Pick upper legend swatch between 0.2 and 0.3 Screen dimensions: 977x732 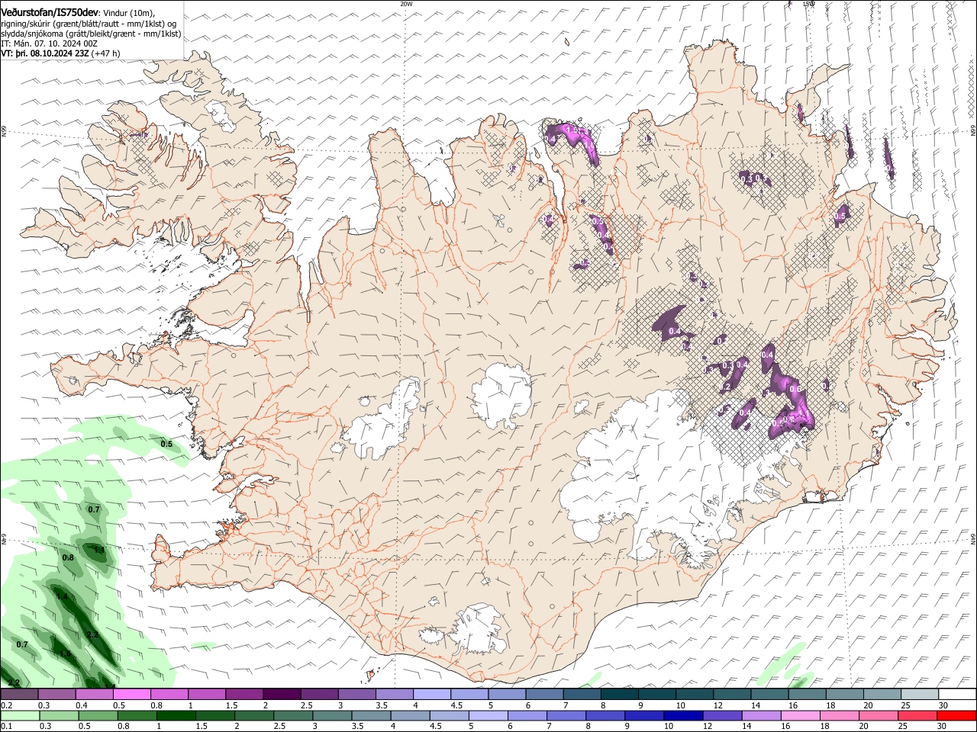(x=19, y=695)
